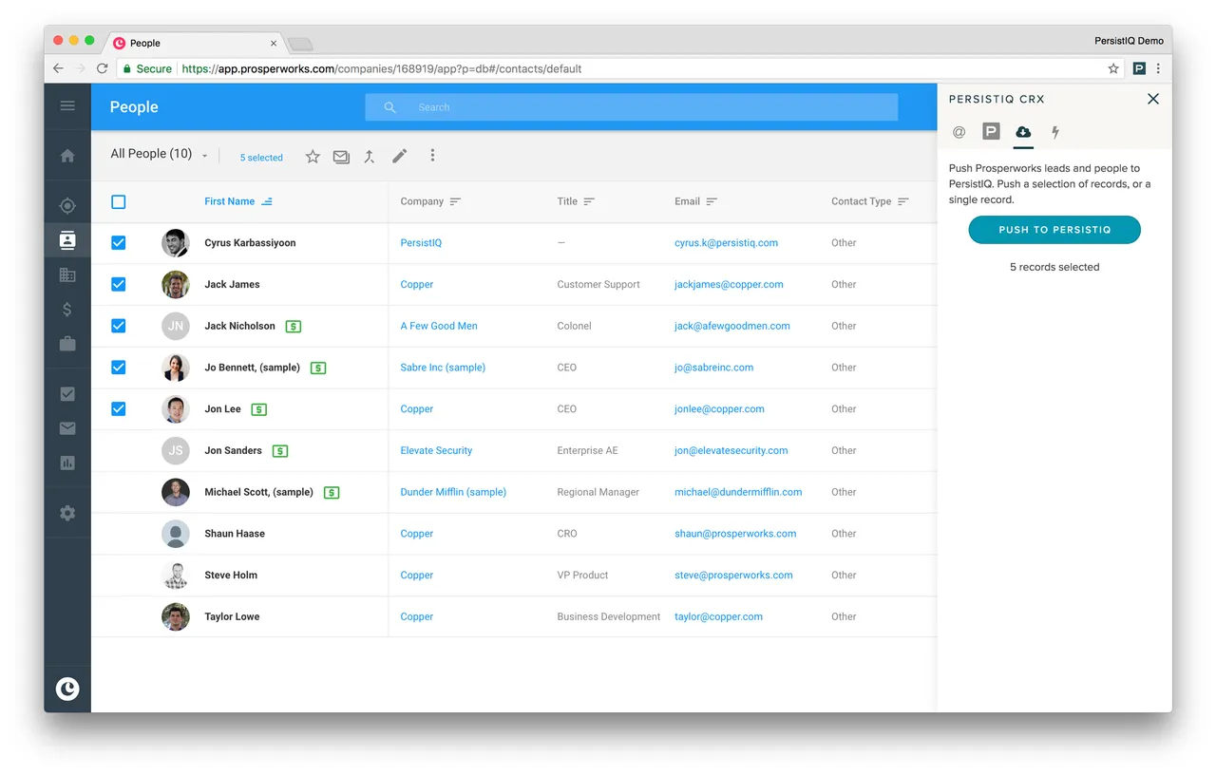
Task: Click the dollar badge next to Michael Scott
Action: [x=331, y=493]
